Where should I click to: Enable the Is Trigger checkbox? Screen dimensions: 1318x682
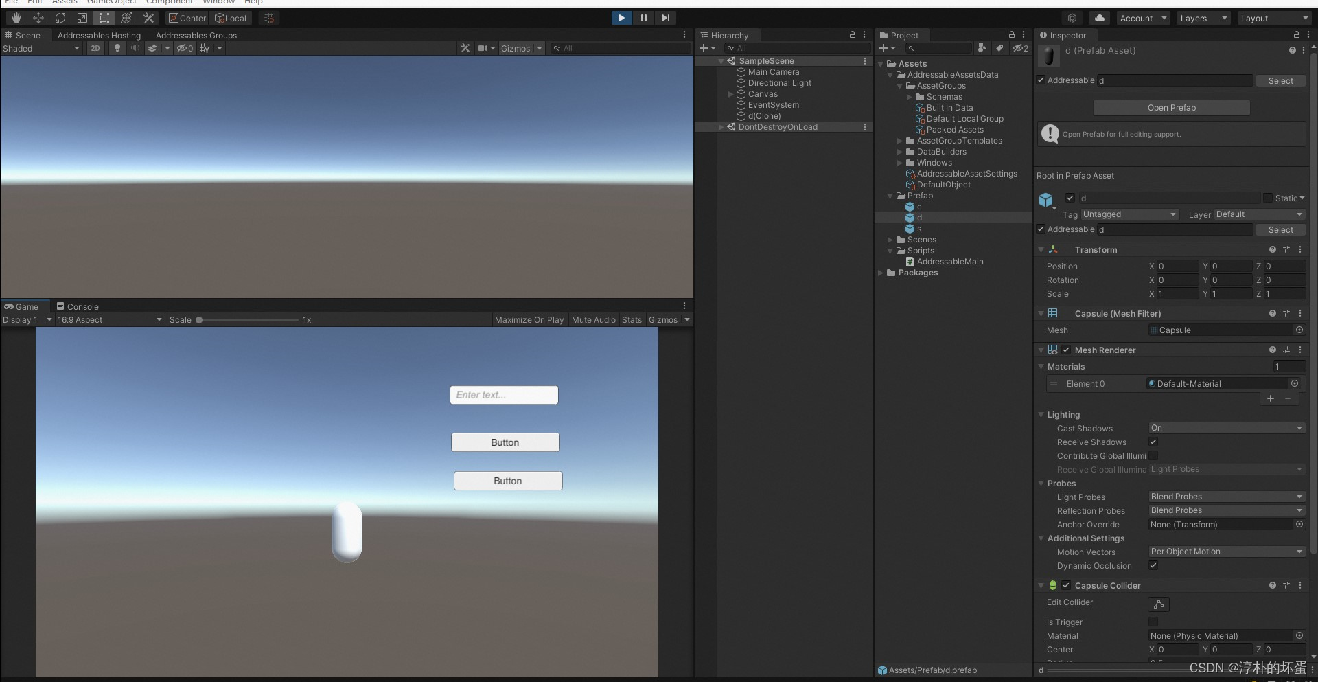(1154, 622)
